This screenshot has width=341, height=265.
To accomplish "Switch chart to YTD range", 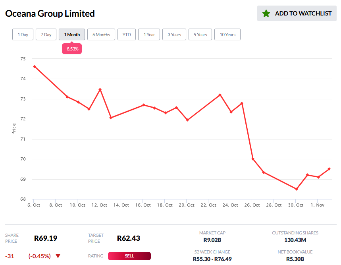I will tap(127, 35).
